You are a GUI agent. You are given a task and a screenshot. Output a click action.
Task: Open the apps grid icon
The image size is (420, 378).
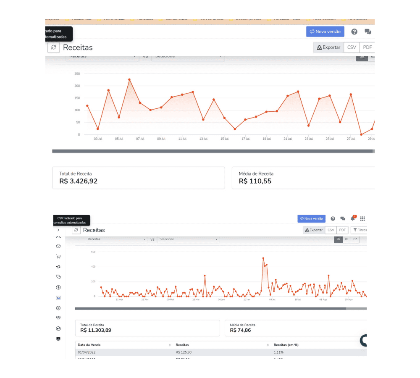pyautogui.click(x=362, y=218)
